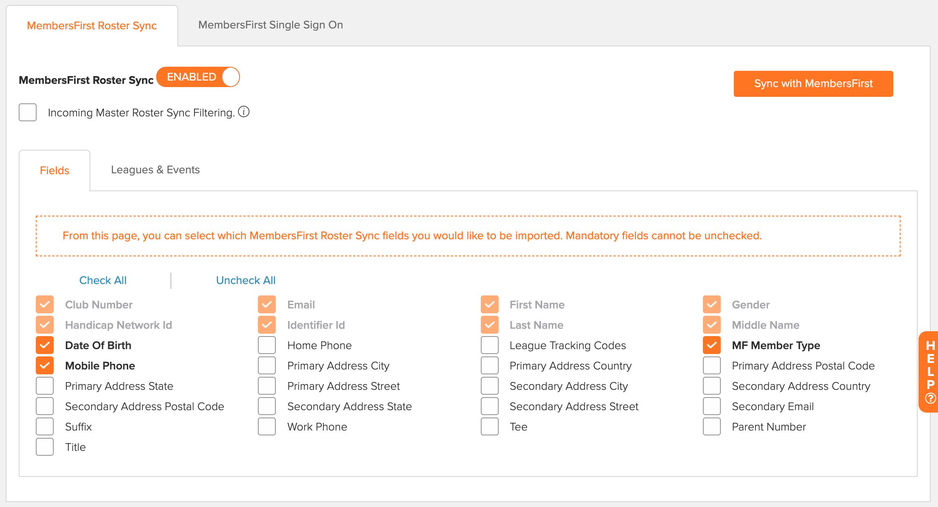
Task: Click the mandatory First Name checkbox
Action: (x=489, y=304)
